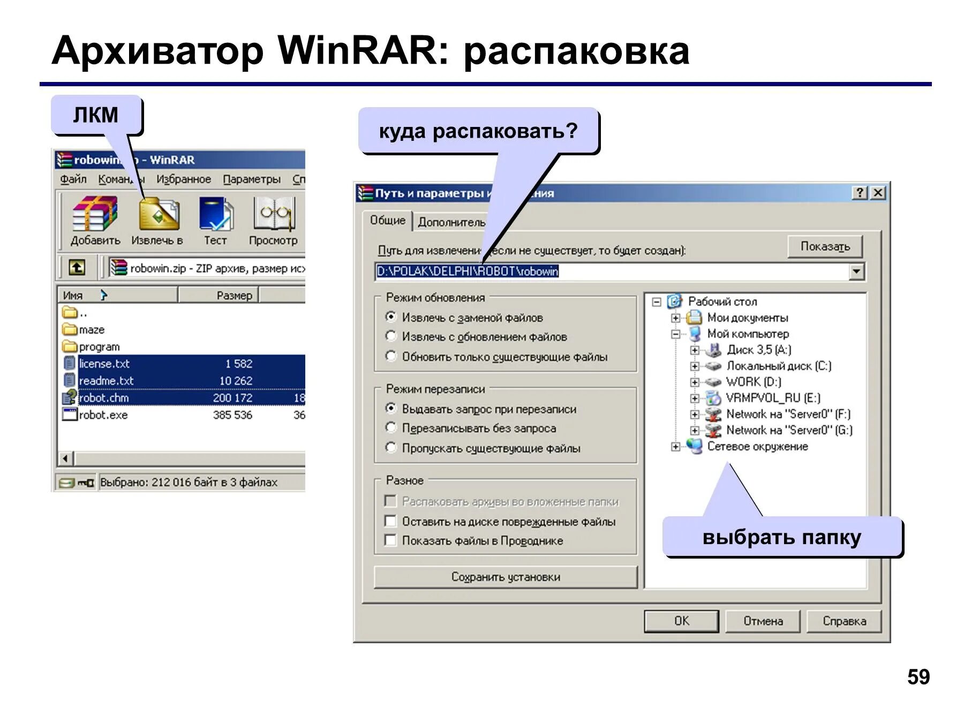Collapse the Рабочий стол tree node
This screenshot has height=723, width=964.
(657, 302)
